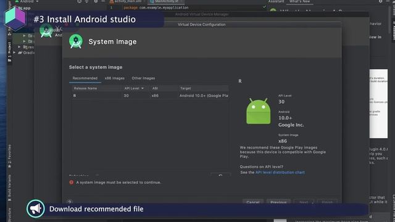Click the Cancel button in the dialog
This screenshot has height=222, width=395.
pyautogui.click(x=253, y=202)
